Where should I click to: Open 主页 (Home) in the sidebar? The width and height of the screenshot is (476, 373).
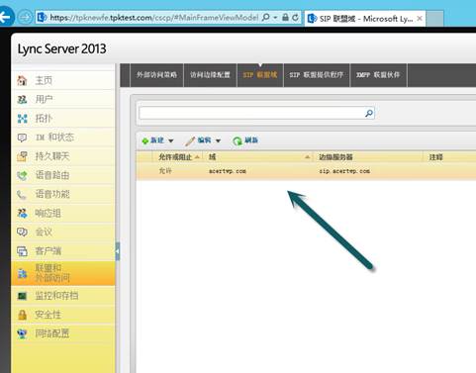(x=62, y=80)
